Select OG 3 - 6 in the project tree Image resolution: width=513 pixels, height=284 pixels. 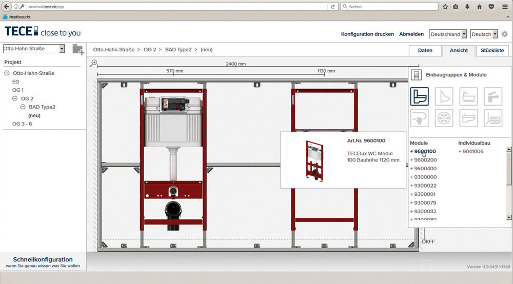(x=22, y=124)
